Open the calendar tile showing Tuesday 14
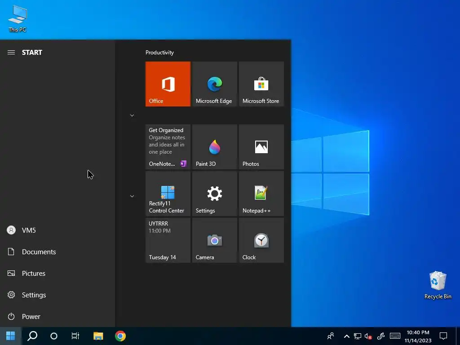The width and height of the screenshot is (460, 345). (x=168, y=240)
